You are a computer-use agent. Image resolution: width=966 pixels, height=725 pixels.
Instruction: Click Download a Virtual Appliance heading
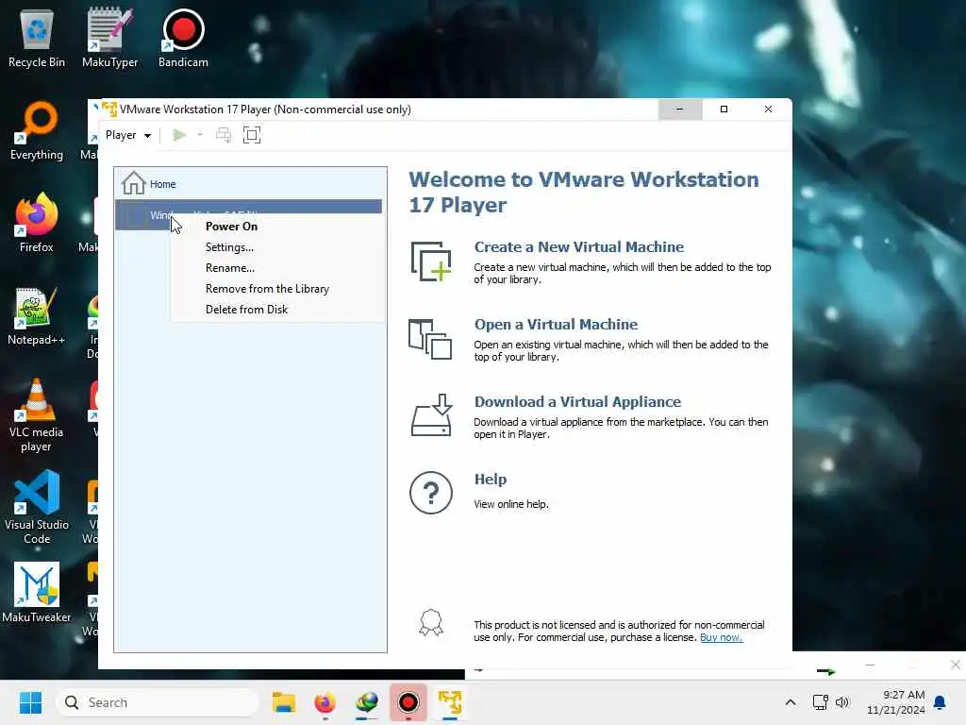[577, 402]
